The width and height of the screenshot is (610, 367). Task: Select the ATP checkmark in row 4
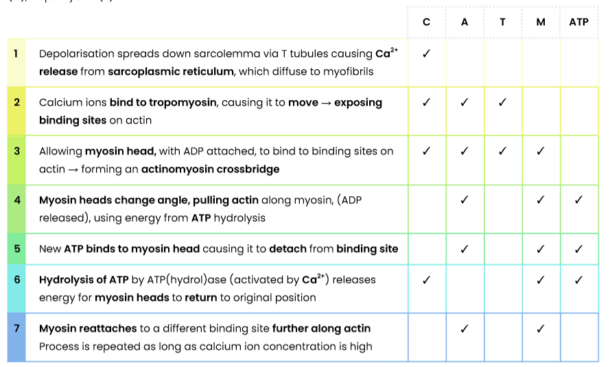[578, 200]
